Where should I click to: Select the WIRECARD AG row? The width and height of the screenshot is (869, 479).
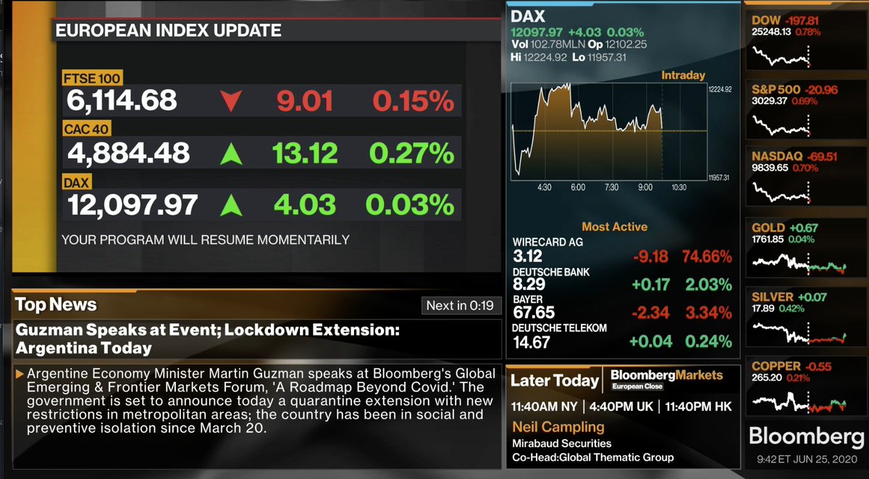coord(621,250)
